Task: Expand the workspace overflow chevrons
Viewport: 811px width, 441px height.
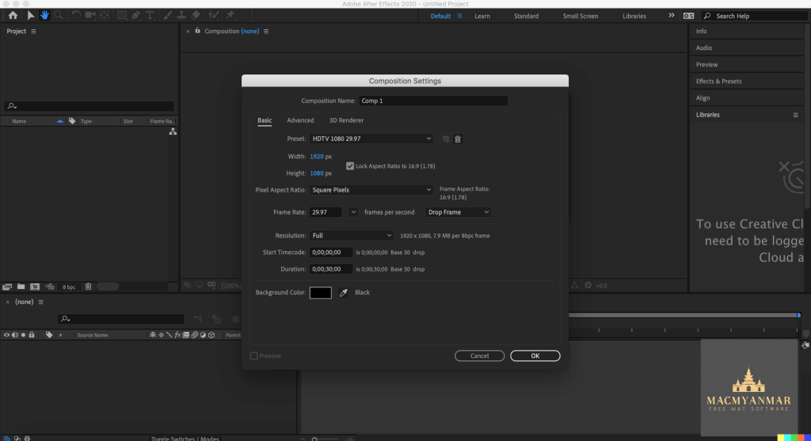Action: 672,16
